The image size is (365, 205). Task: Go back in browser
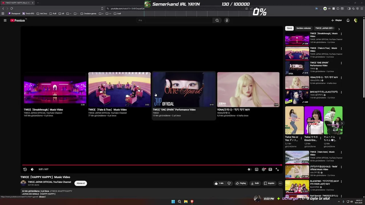click(3, 9)
